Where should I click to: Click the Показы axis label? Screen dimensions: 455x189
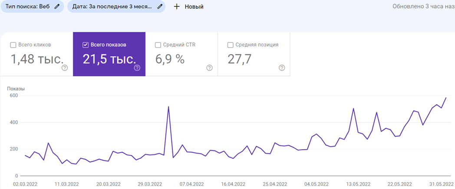pos(16,89)
